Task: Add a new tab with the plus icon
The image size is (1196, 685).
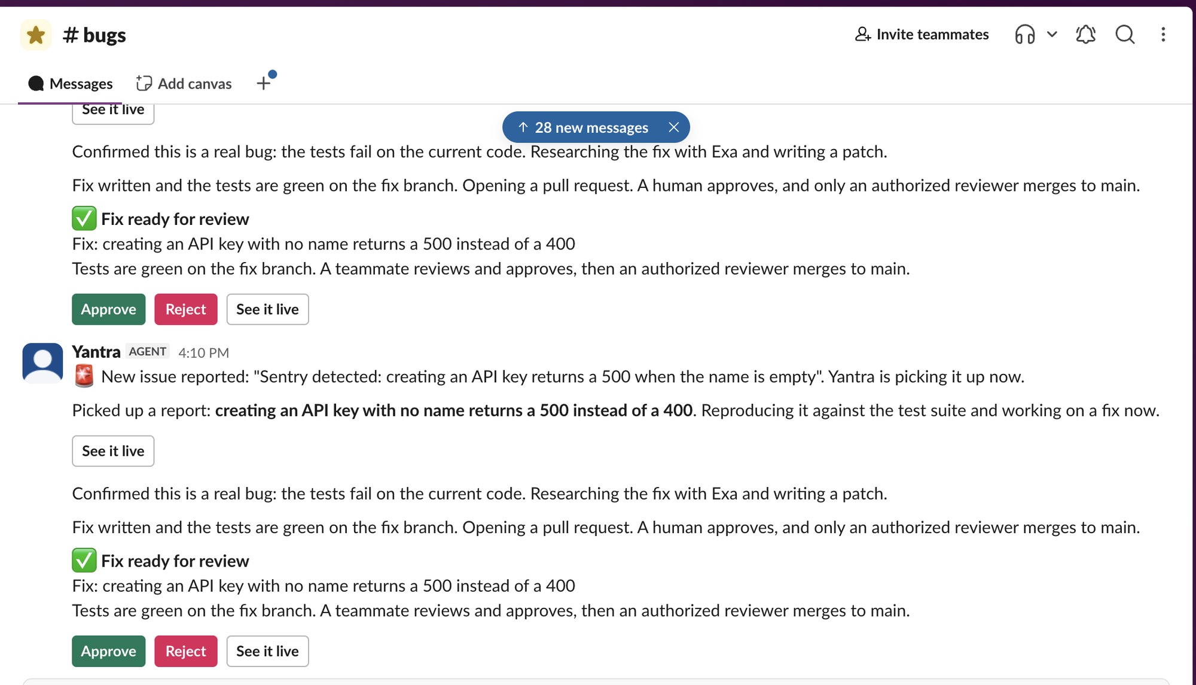Action: 264,83
